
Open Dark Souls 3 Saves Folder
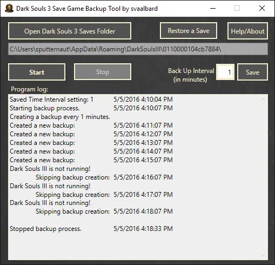[70, 31]
